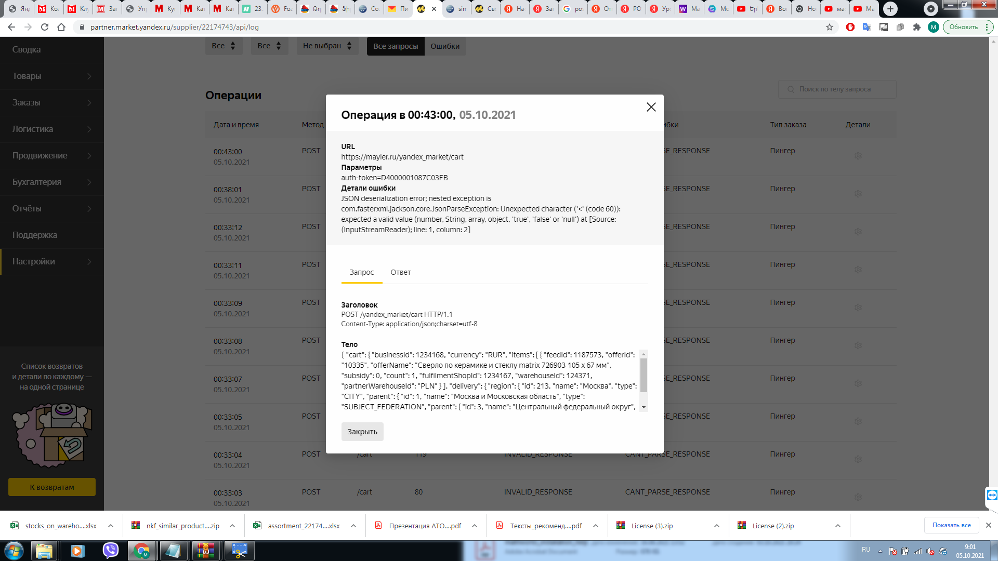Open download menu for License (2).zip
The height and width of the screenshot is (561, 998).
tap(838, 526)
